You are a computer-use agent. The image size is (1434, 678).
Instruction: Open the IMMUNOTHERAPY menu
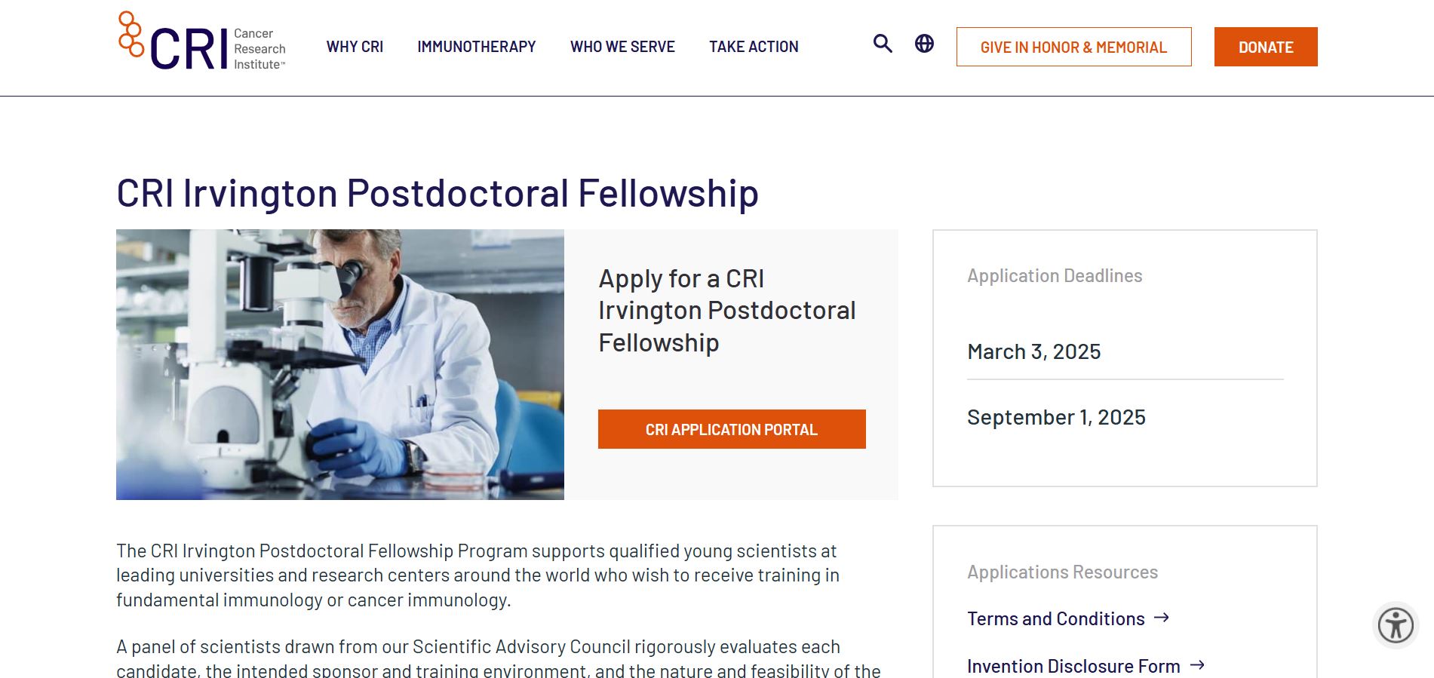click(x=477, y=47)
